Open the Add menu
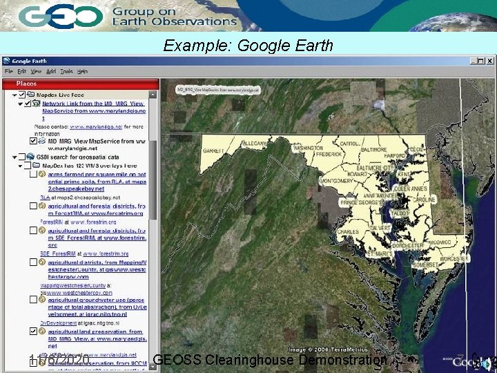The width and height of the screenshot is (497, 373). point(51,71)
